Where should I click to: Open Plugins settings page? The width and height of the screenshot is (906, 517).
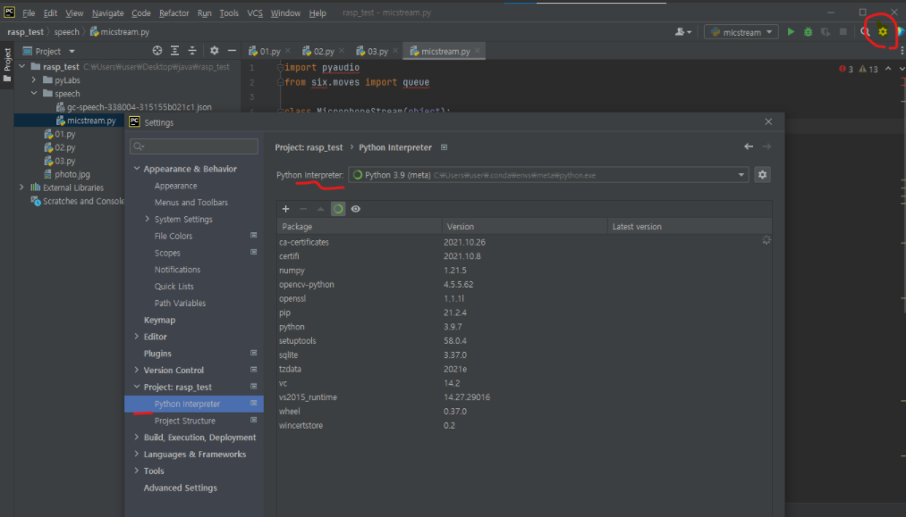coord(157,353)
